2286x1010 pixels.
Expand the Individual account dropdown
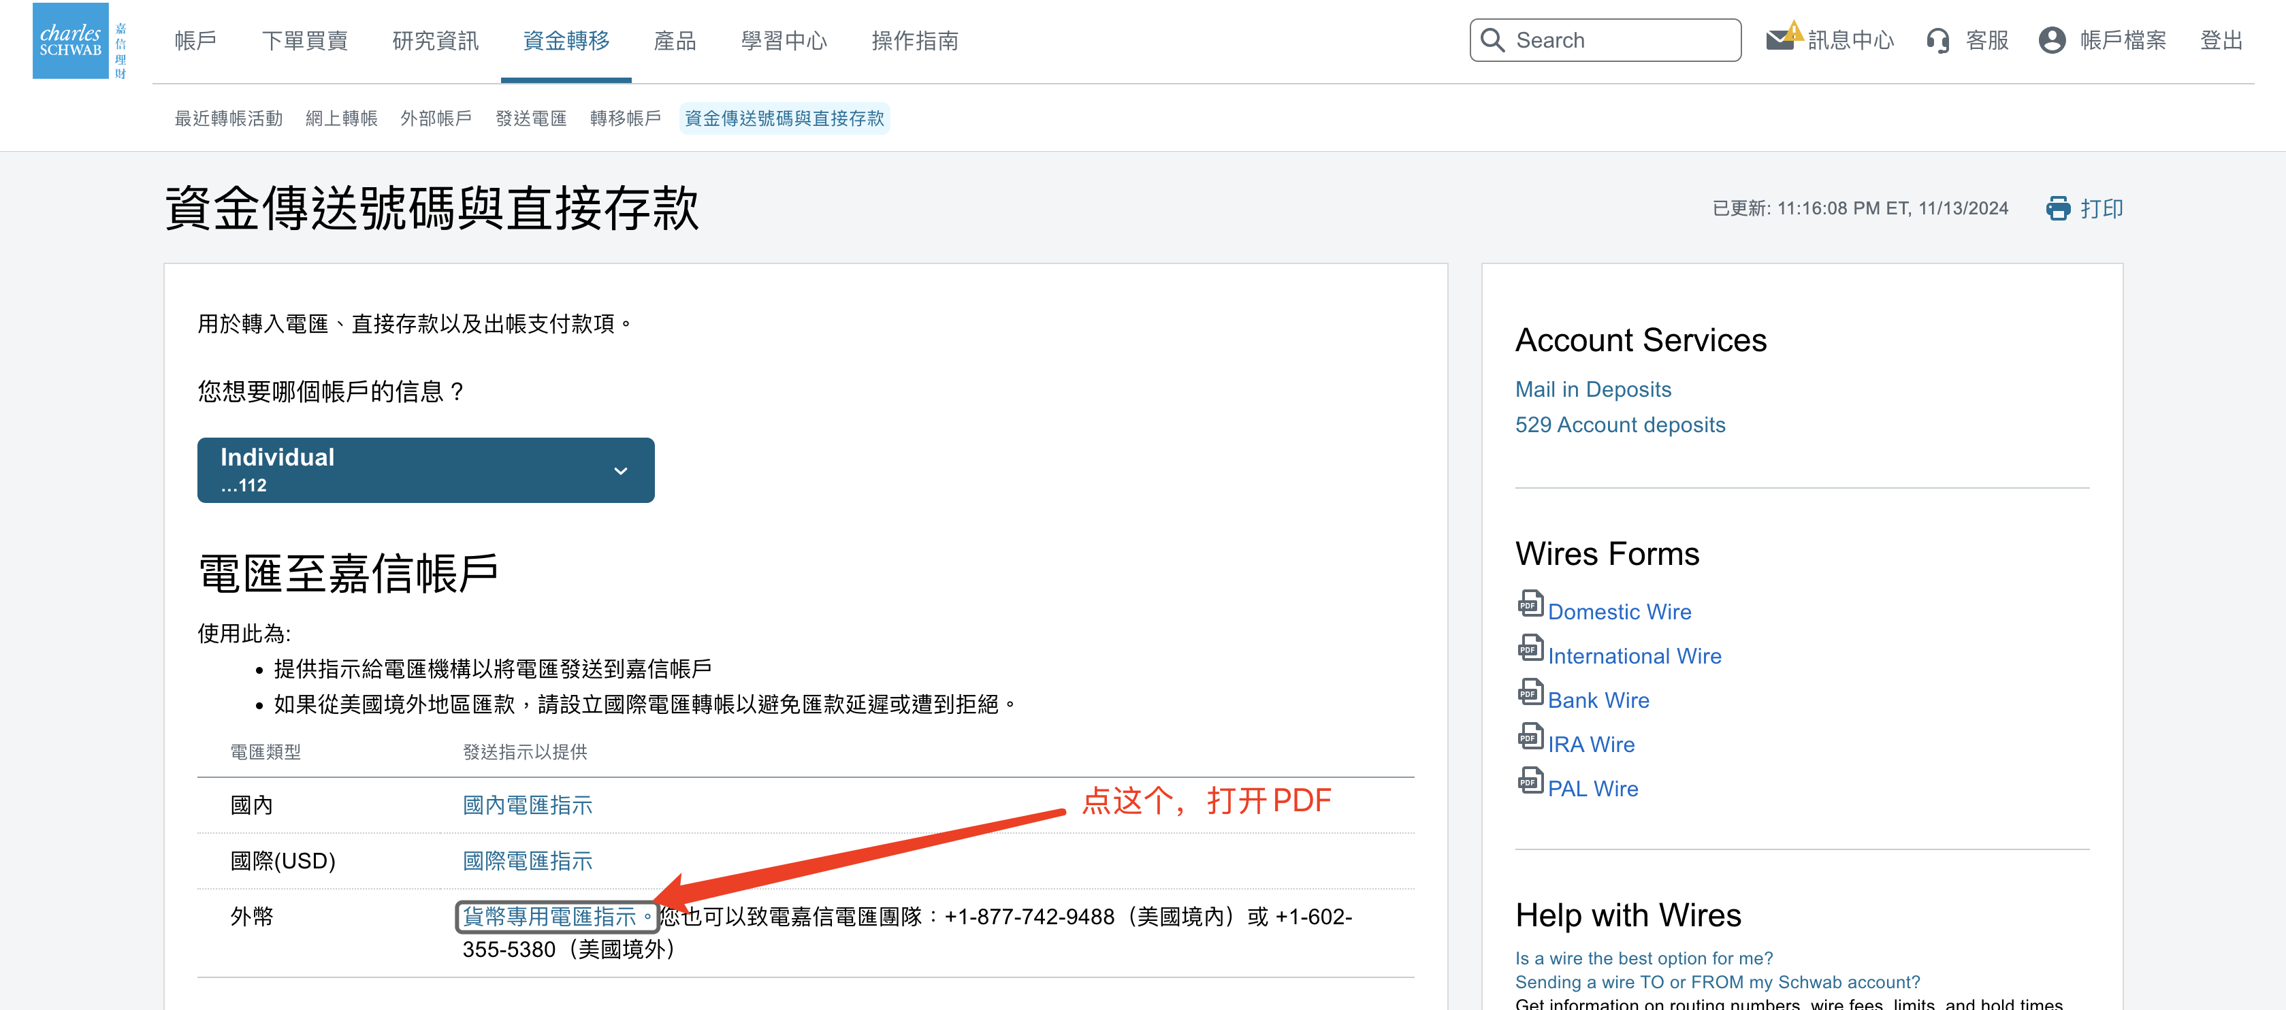tap(425, 470)
